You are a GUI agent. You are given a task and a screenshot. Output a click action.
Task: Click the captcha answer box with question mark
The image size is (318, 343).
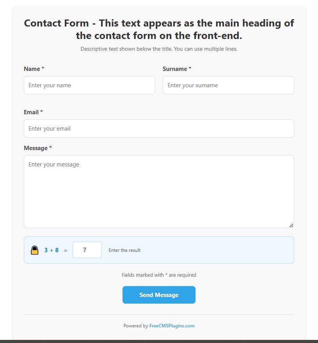pos(87,249)
